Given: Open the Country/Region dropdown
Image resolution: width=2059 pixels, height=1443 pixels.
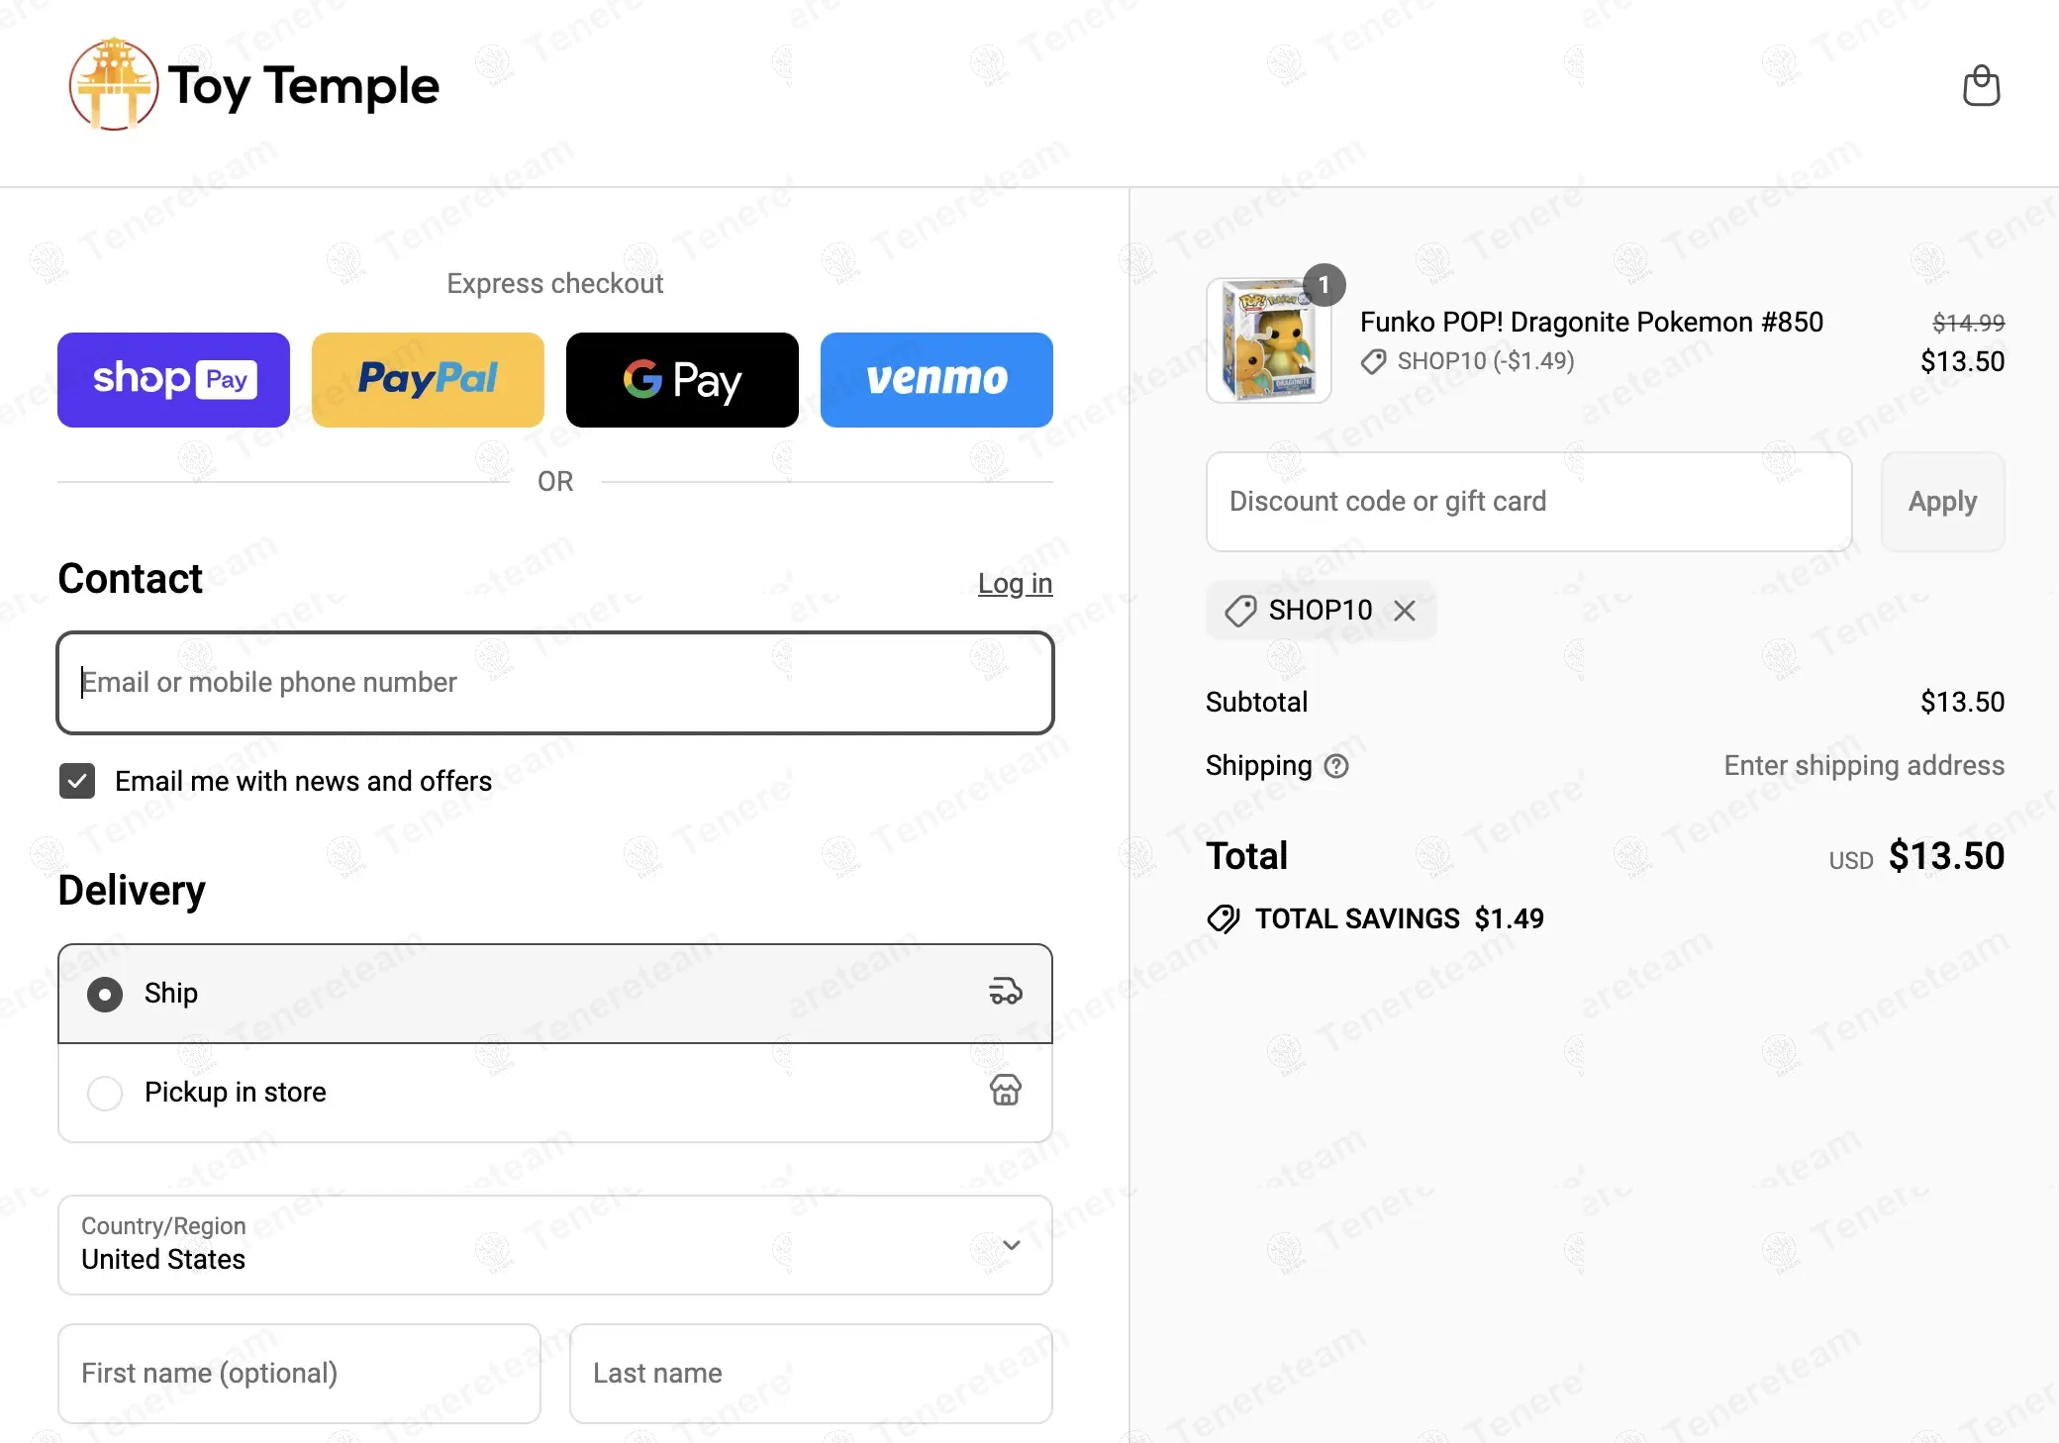Looking at the screenshot, I should coord(554,1245).
